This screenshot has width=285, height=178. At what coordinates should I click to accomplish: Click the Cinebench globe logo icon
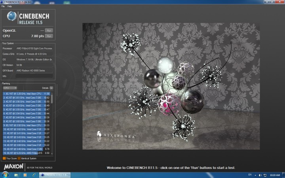click(12, 16)
